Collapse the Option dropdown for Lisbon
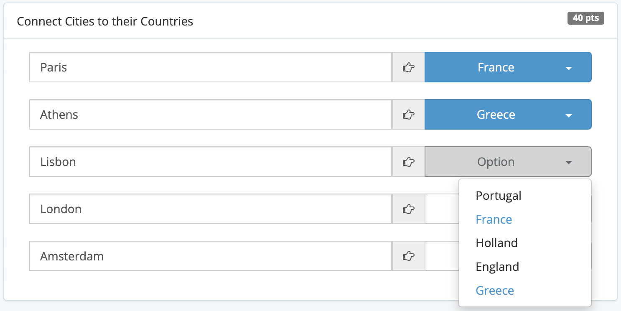 (x=508, y=162)
